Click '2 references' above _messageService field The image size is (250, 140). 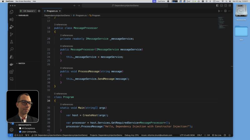click(x=67, y=35)
